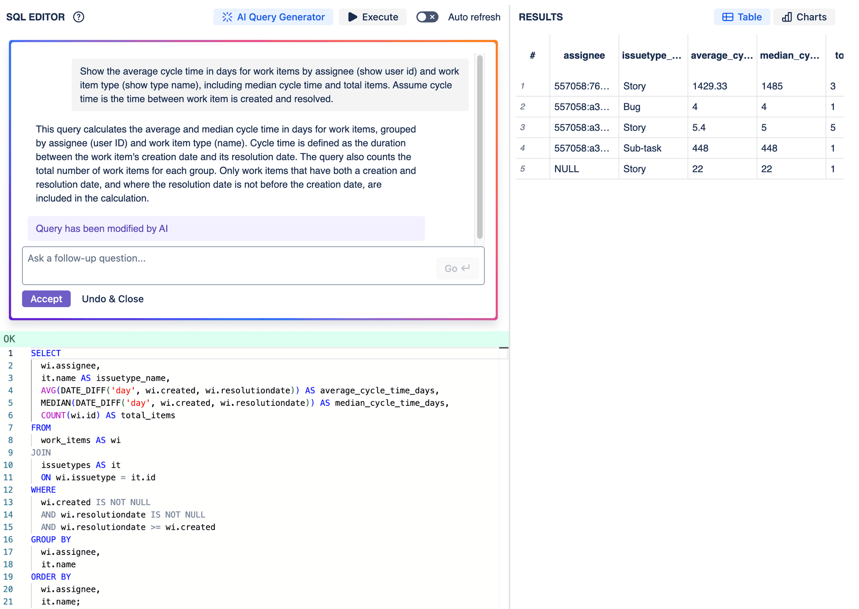Click the 448 average cell in the Sub-task row
Image resolution: width=859 pixels, height=609 pixels.
(x=722, y=148)
